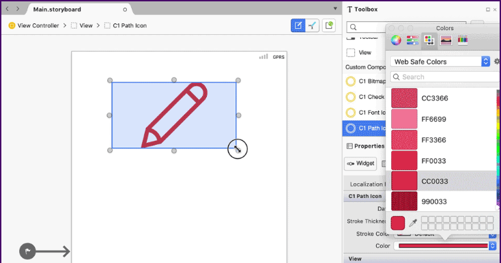Activate the eyedropper color picker
501x263 pixels.
(x=413, y=223)
